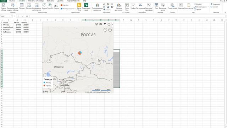Image resolution: width=227 pixels, height=128 pixels.
Task: Open the Name Box dropdown arrow
Action: [11, 16]
